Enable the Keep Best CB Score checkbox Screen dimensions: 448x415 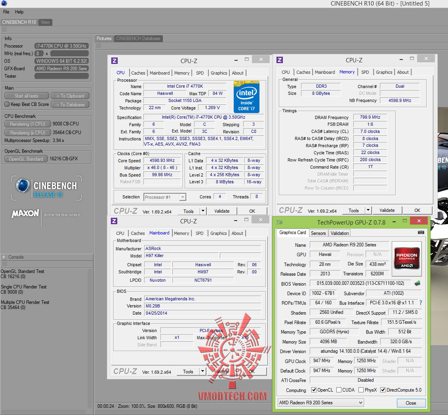[7, 104]
